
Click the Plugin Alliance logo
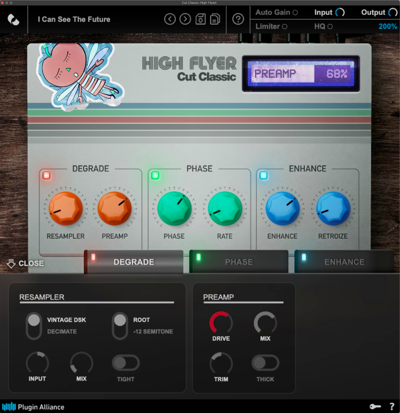(x=33, y=407)
